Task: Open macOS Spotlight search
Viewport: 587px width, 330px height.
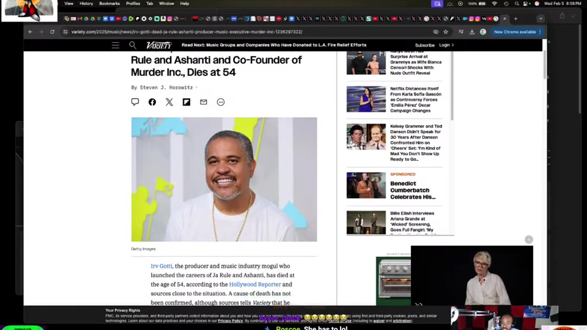Action: 517,4
